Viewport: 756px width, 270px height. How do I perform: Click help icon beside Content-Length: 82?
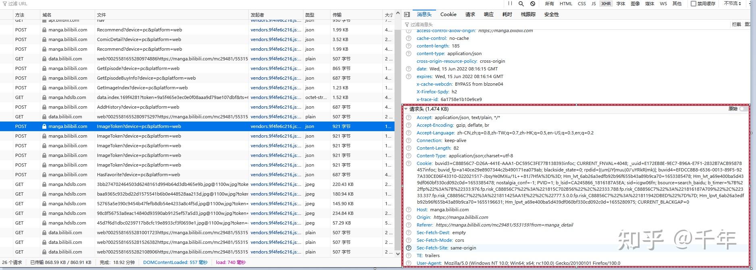coord(409,148)
